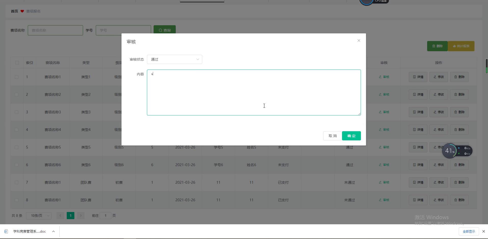488x239 pixels.
Task: Open the 10条/页 page size dropdown
Action: [39, 216]
